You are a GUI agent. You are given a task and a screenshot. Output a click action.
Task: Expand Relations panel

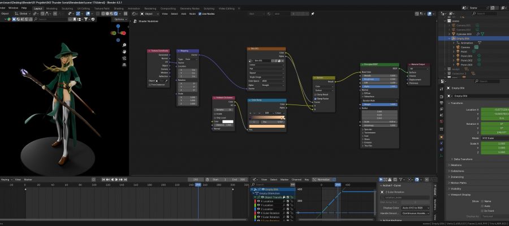(455, 165)
